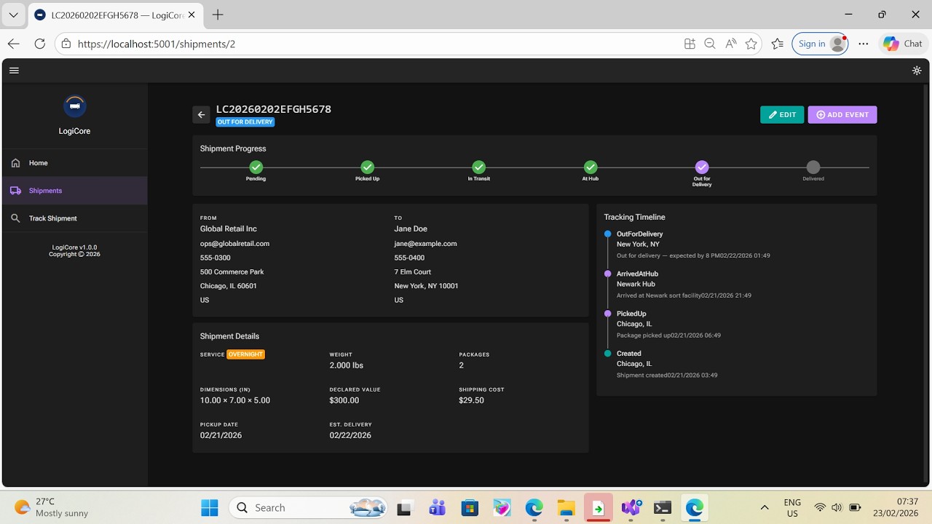Open the Copilot Chat button
The height and width of the screenshot is (524, 932).
click(904, 44)
